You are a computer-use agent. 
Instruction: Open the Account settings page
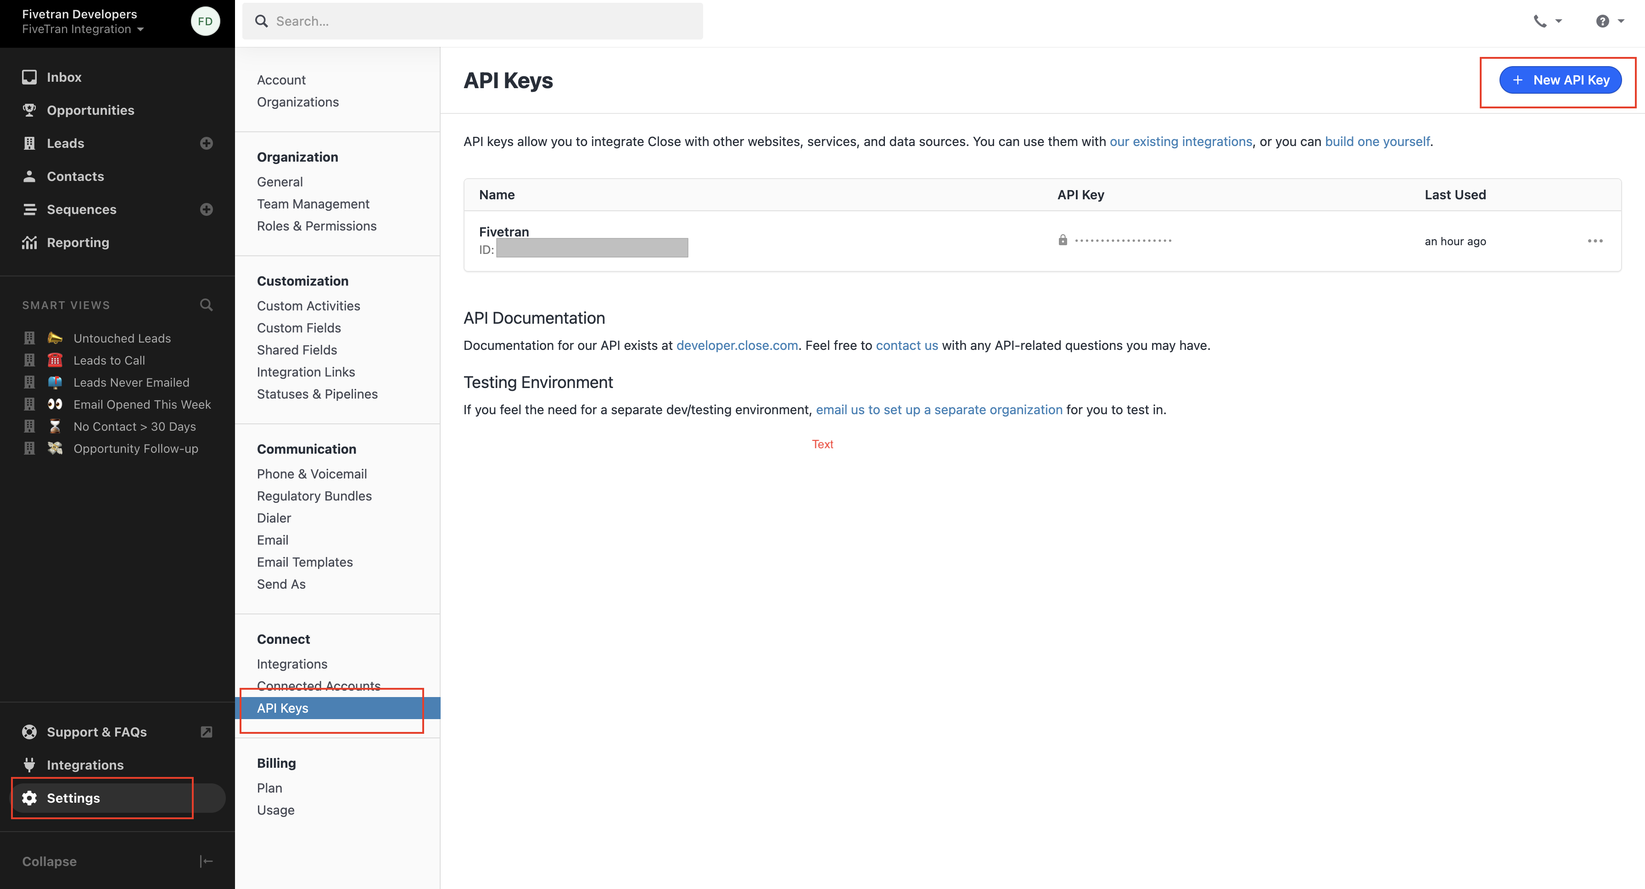pyautogui.click(x=281, y=80)
